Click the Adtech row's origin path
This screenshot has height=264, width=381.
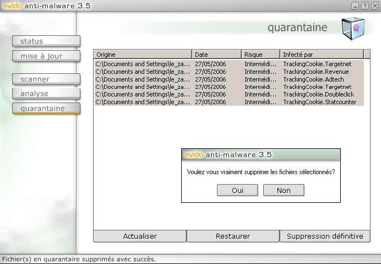[x=143, y=79]
